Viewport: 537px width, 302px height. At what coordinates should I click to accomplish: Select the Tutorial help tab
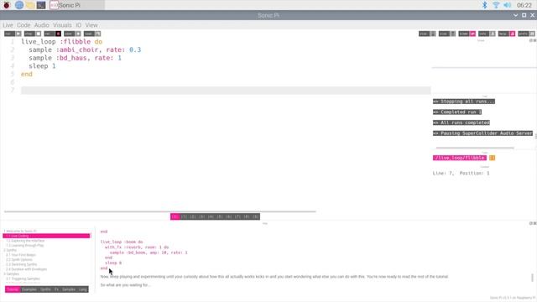tap(13, 289)
